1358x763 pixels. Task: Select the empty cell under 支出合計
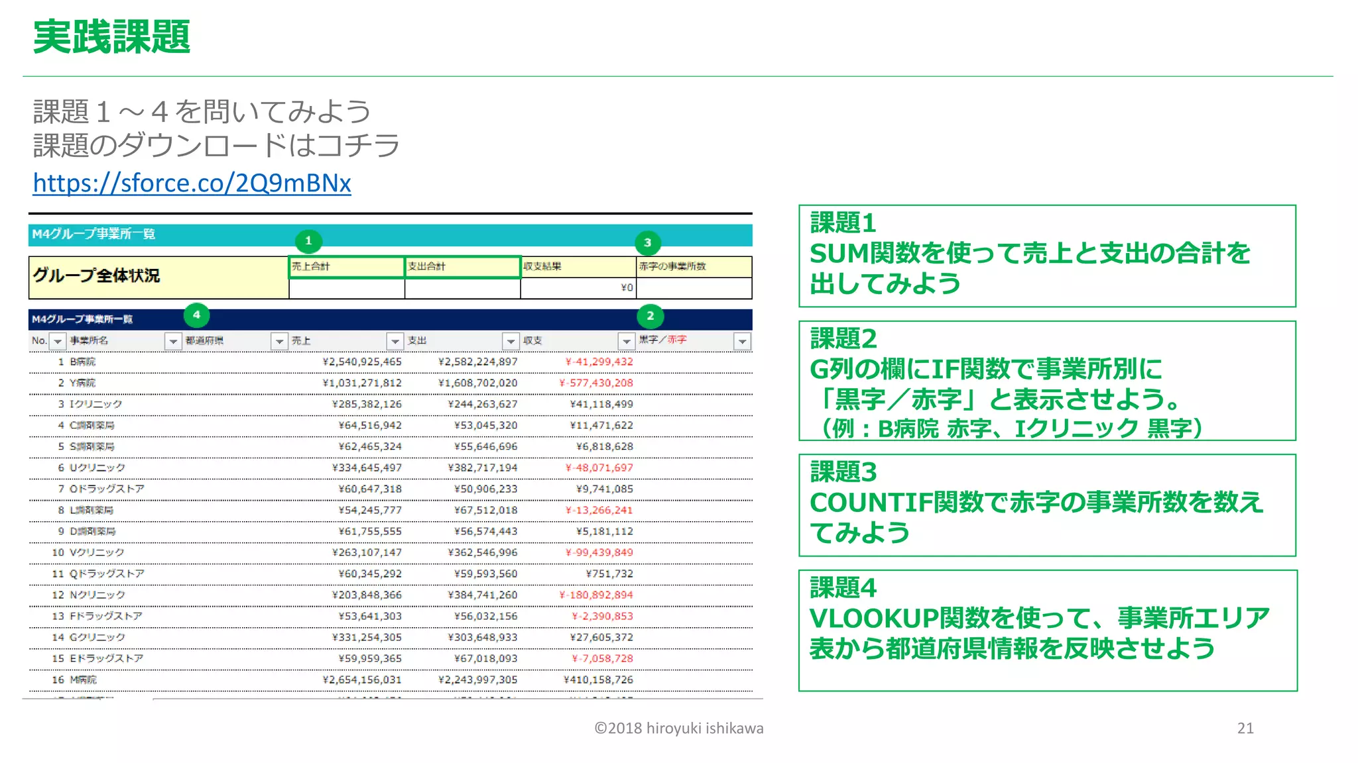point(463,288)
